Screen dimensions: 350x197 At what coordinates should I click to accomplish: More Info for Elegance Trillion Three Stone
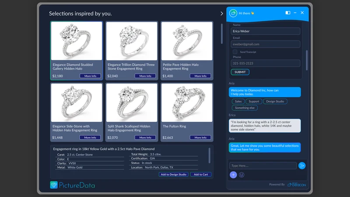(x=145, y=76)
